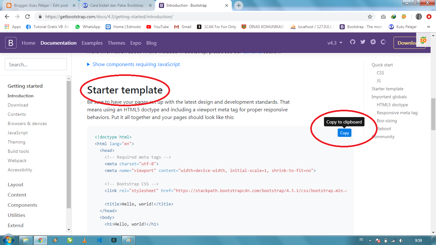Image resolution: width=436 pixels, height=245 pixels.
Task: Launch VLC media player from the taskbar
Action: 85,240
